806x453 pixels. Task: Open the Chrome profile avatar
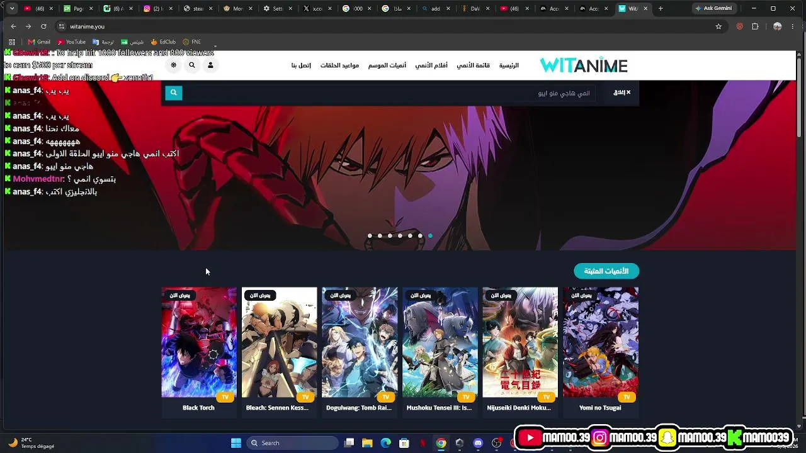[777, 26]
